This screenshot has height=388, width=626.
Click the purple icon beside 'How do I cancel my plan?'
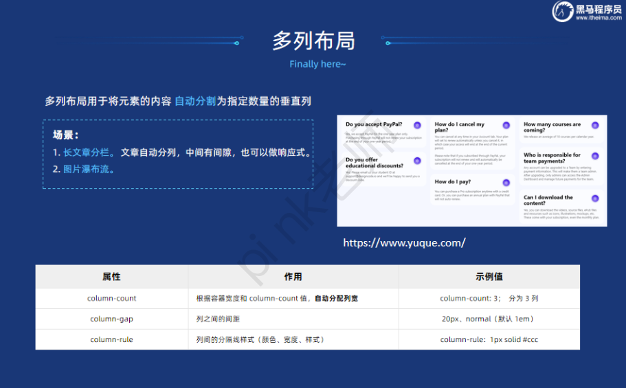tap(506, 126)
